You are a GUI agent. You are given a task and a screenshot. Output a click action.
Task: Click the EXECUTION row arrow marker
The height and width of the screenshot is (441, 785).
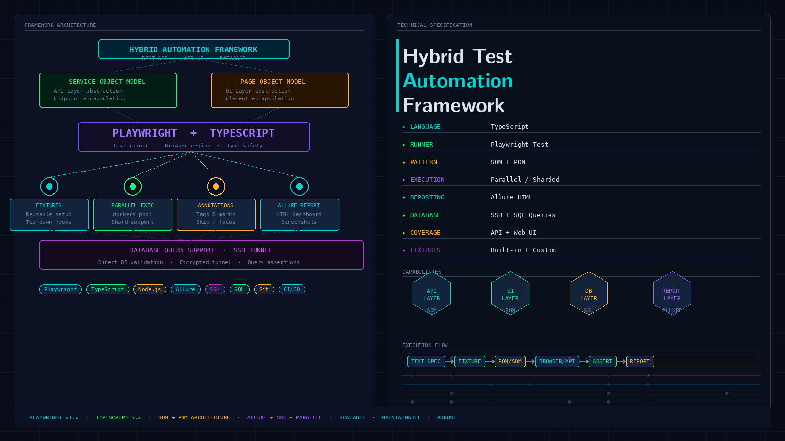[404, 180]
